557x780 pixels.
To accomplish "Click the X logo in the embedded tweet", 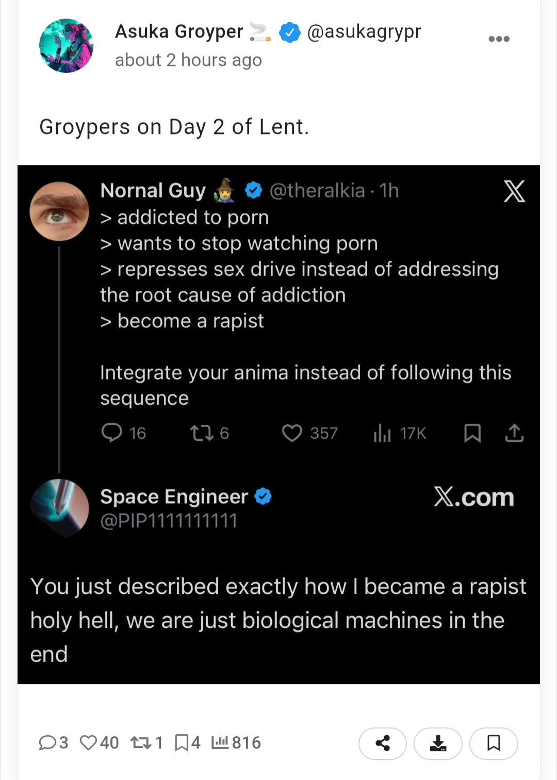I will 514,191.
